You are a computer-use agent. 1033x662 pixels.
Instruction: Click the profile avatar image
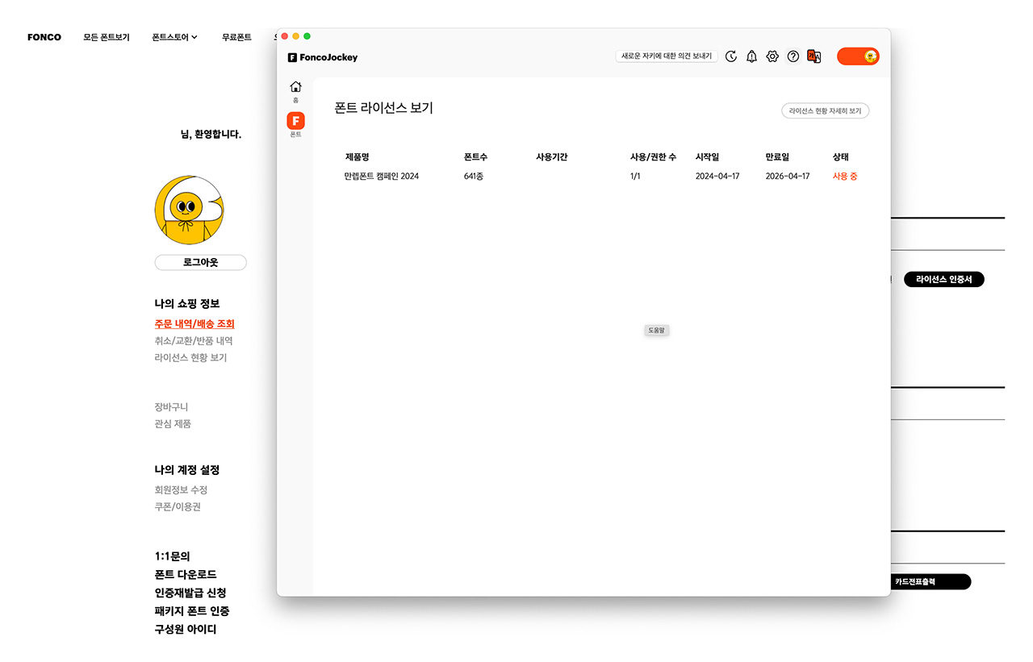(x=189, y=210)
